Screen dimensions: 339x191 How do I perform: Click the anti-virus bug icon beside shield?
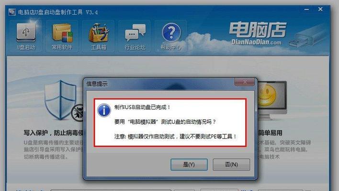coord(78,113)
